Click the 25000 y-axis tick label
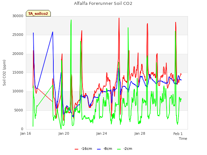The width and height of the screenshot is (207, 155). point(18,35)
